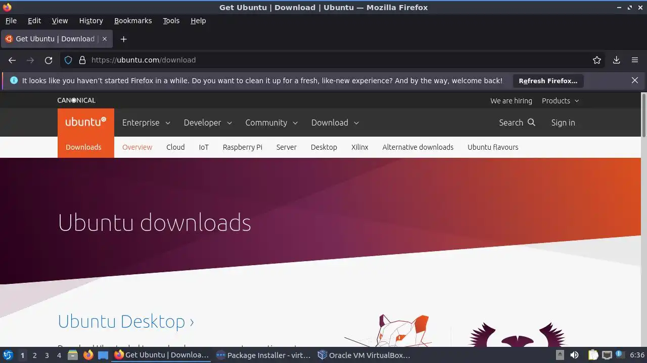Image resolution: width=647 pixels, height=363 pixels.
Task: Open the tracking protection shield icon
Action: [x=69, y=60]
